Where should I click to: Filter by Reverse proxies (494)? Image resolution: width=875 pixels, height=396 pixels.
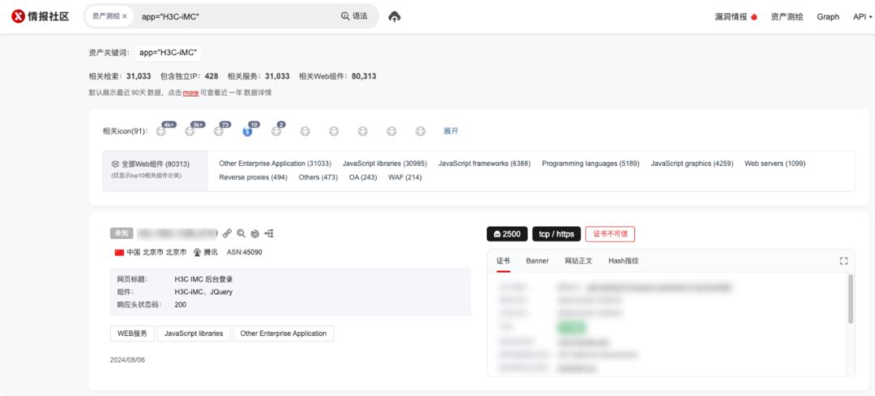253,177
